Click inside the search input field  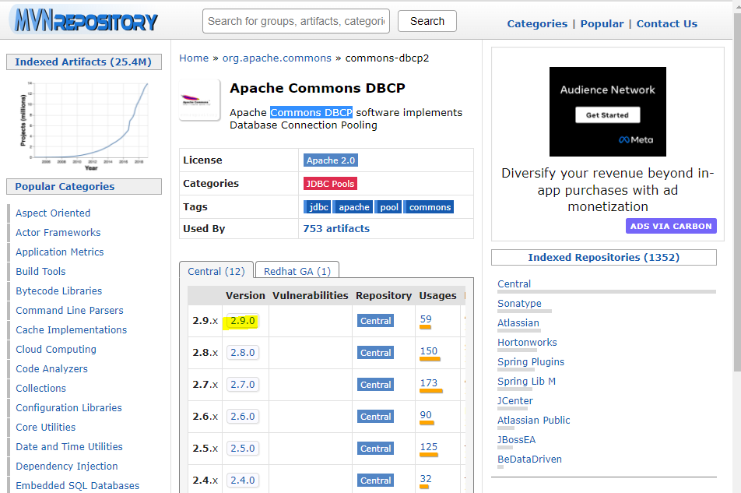(x=296, y=21)
